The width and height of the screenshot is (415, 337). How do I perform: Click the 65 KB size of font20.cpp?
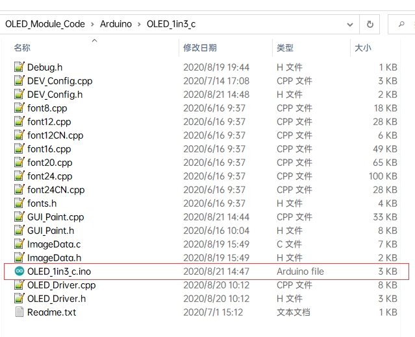click(x=385, y=163)
